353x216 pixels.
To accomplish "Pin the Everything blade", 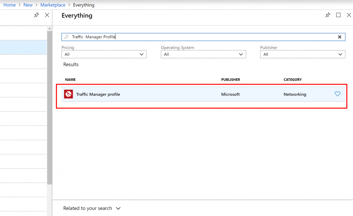I will (x=328, y=15).
